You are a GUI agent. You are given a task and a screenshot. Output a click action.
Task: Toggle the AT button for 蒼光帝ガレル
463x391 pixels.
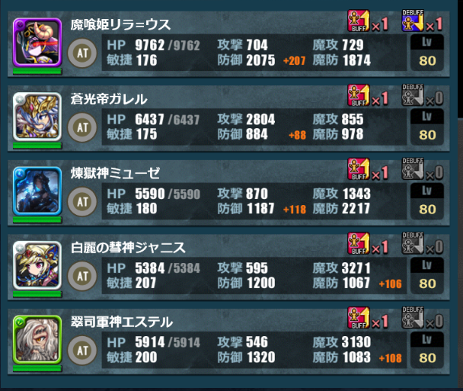[x=82, y=127]
